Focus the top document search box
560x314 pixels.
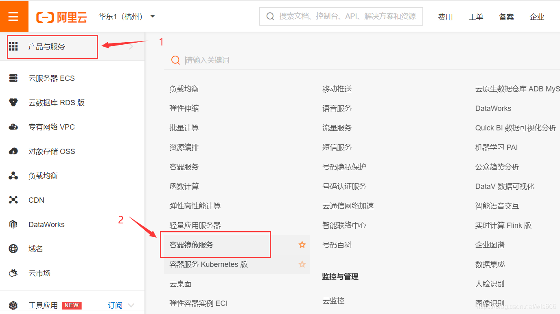click(x=341, y=16)
